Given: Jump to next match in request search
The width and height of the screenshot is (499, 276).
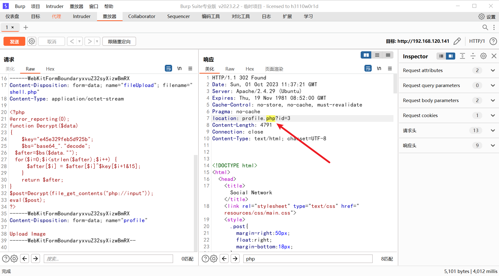Looking at the screenshot, I should [36, 258].
